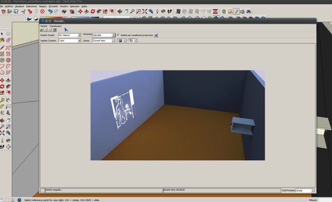The image size is (332, 202).
Task: Open the Dimensioni size dropdown
Action: tap(103, 35)
